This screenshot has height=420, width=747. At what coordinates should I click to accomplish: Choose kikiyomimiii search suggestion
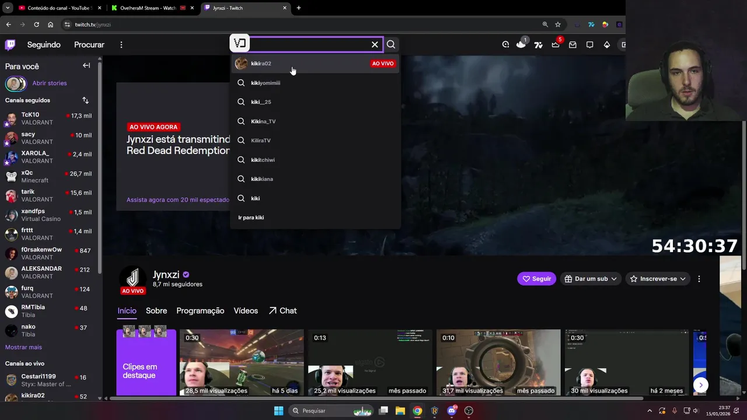pos(315,83)
